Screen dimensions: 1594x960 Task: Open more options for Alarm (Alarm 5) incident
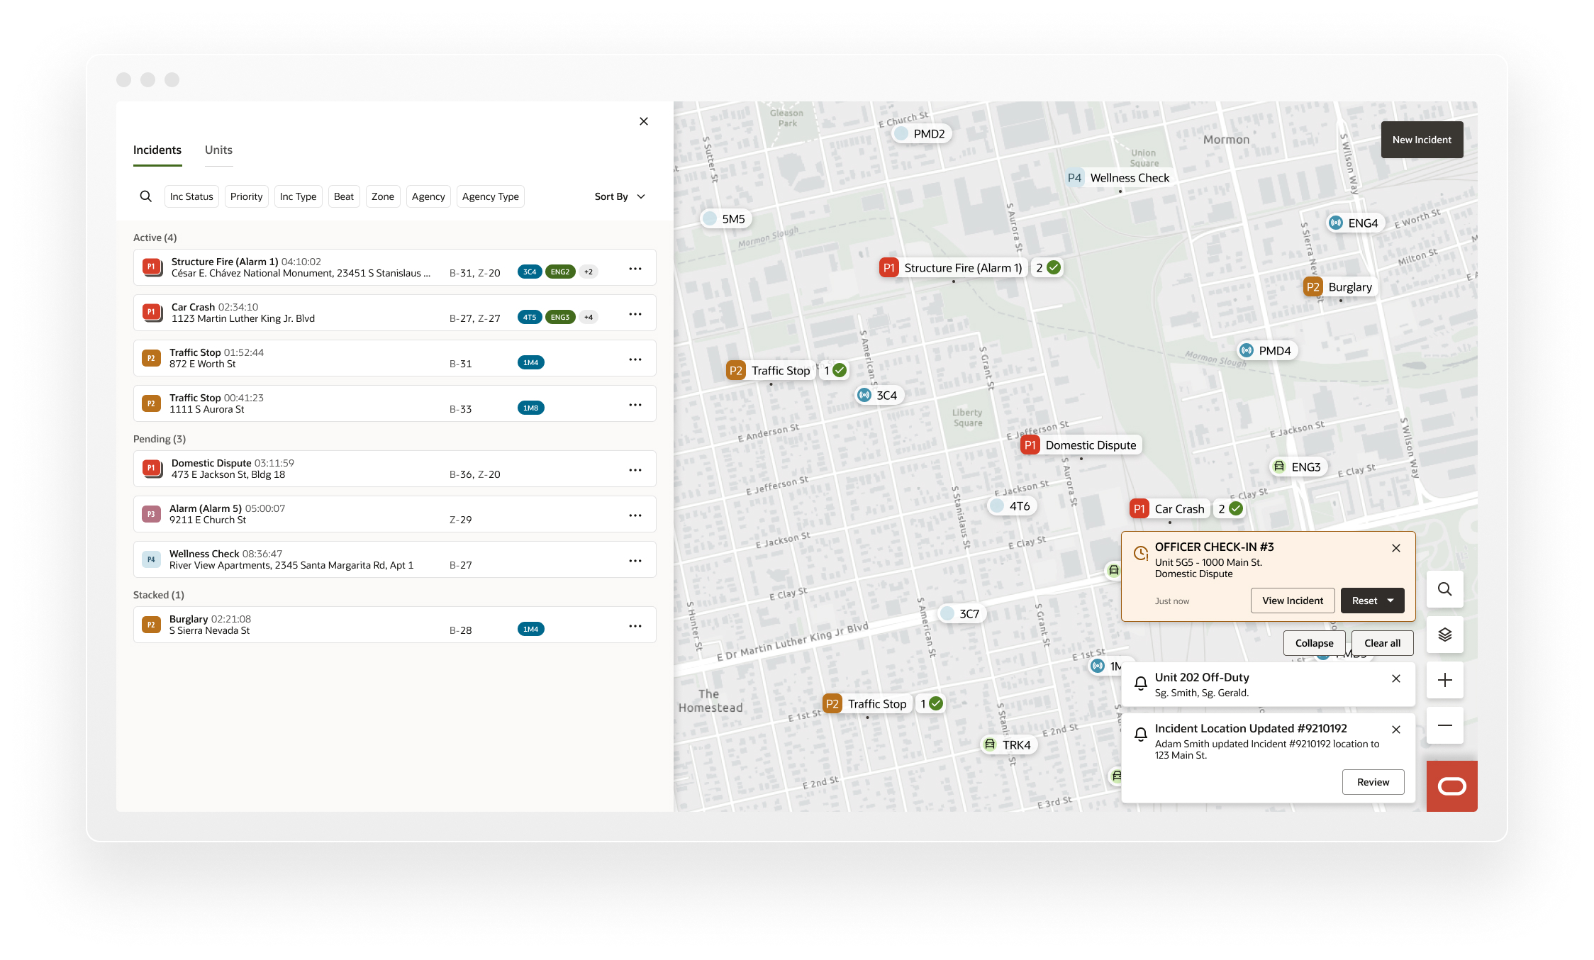635,515
